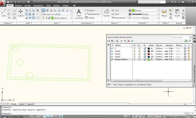This screenshot has height=118, width=196.
Task: Open the Testo multilinea text tool
Action: pos(79,14)
